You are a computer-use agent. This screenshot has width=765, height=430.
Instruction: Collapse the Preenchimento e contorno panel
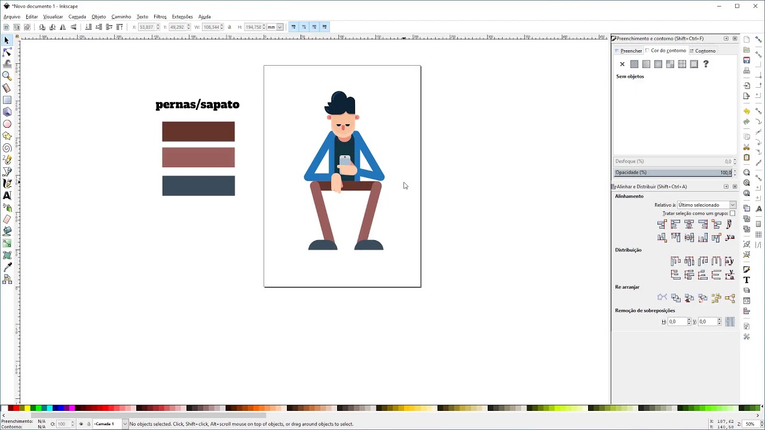pos(726,38)
